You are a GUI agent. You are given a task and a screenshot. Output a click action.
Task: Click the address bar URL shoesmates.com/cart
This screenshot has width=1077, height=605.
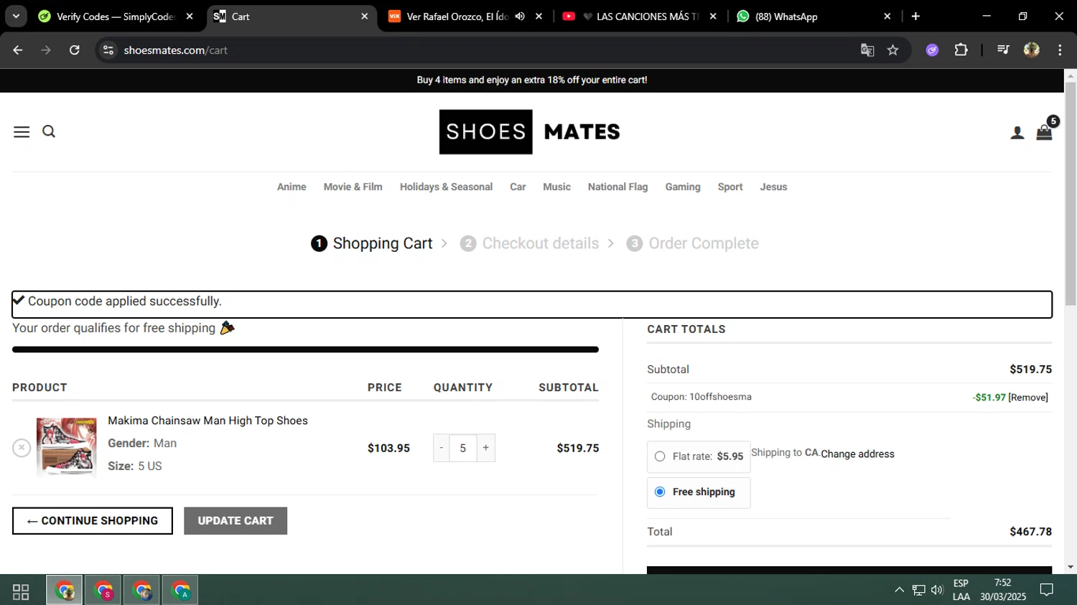(175, 50)
